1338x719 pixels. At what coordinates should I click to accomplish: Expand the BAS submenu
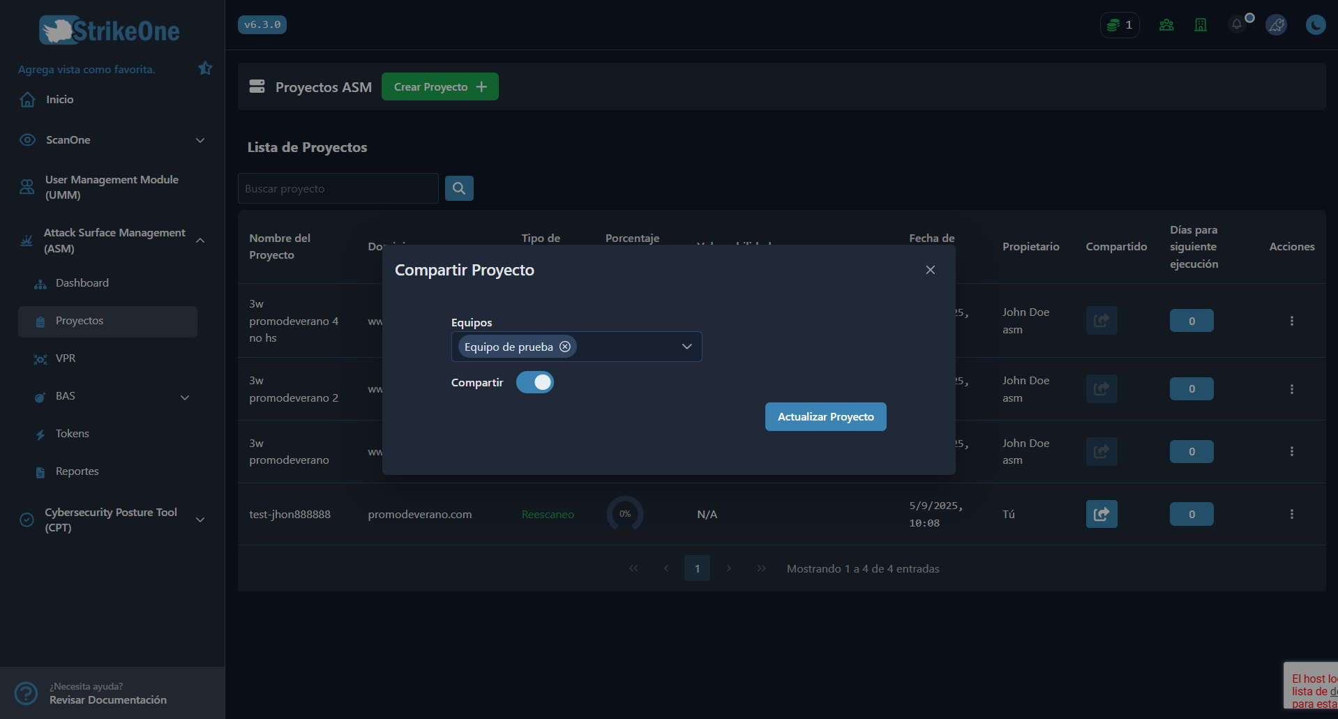click(x=185, y=397)
